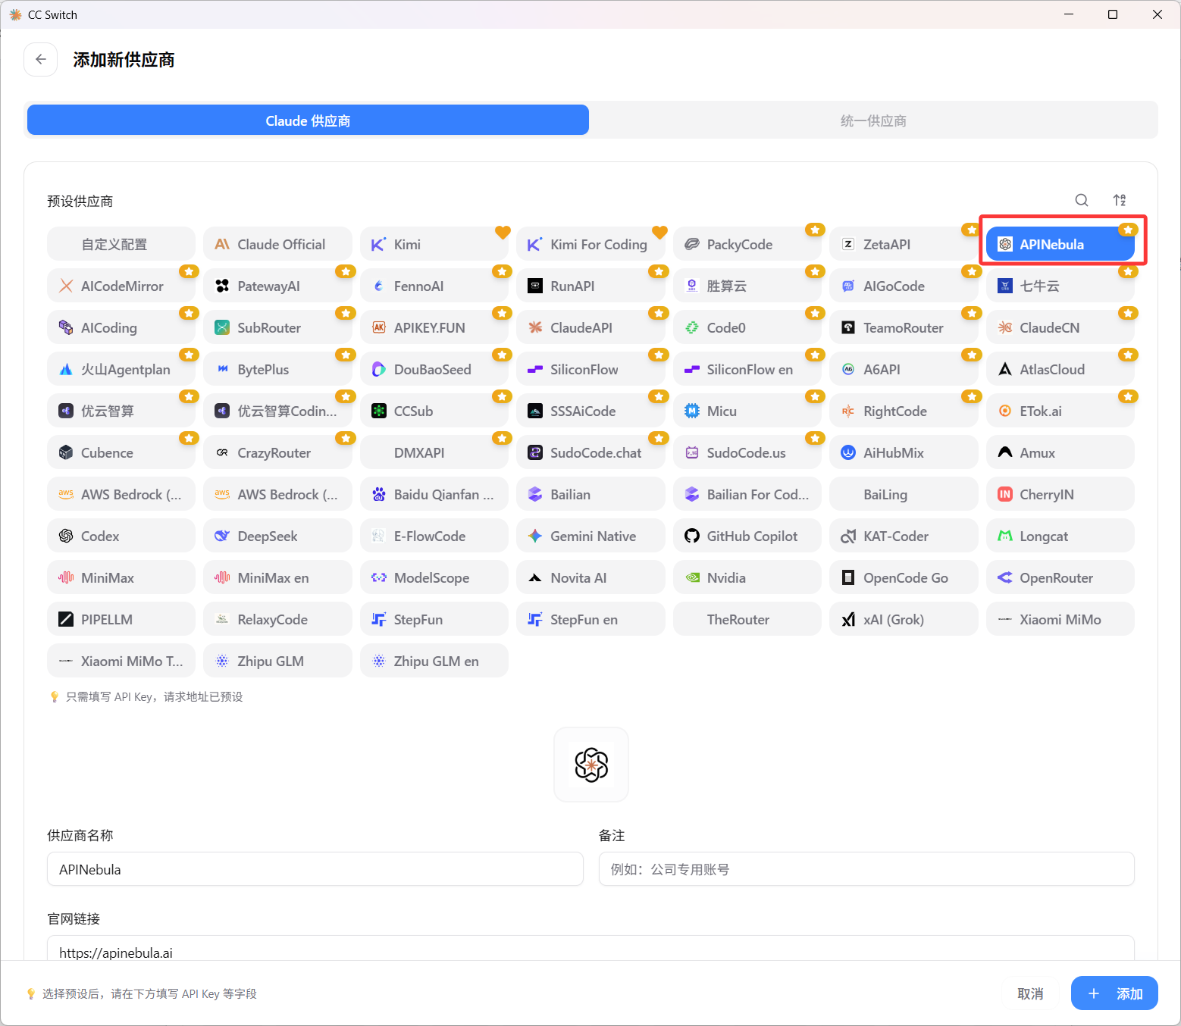Screen dimensions: 1181x1026
Task: Select the Bailian preset
Action: [x=590, y=494]
